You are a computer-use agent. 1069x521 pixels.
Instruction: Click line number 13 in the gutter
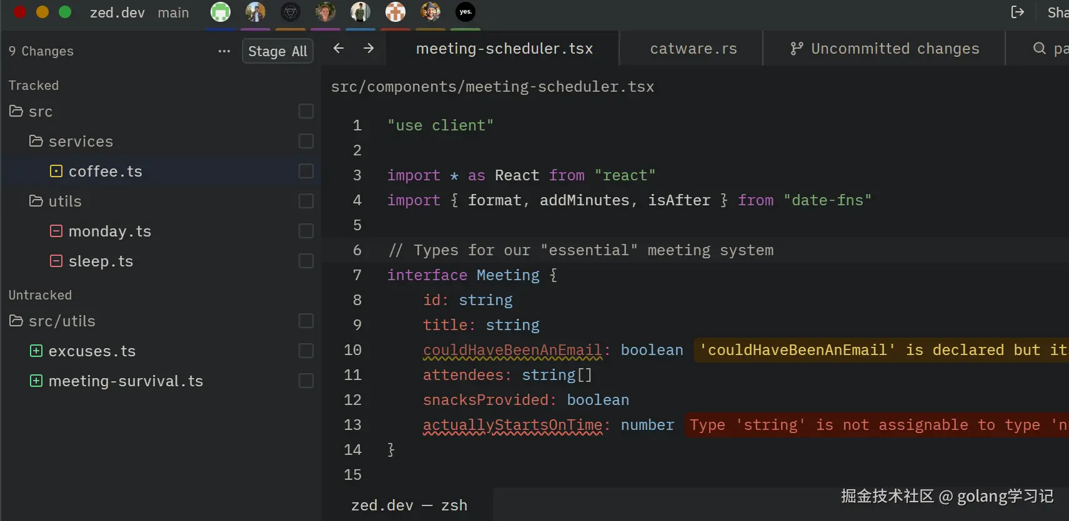pos(353,425)
